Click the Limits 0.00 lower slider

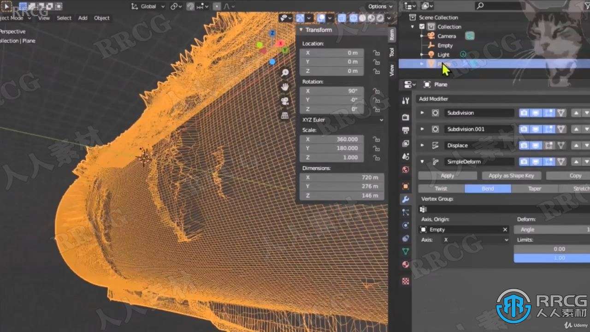[x=552, y=249]
